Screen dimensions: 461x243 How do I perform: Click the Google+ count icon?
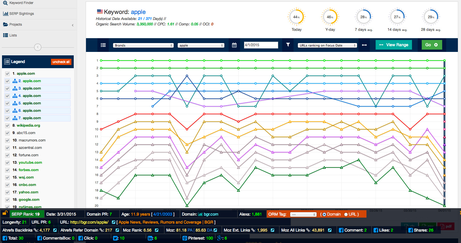click(220, 238)
